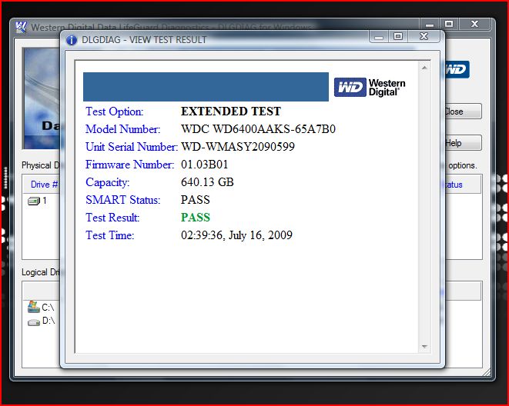This screenshot has width=509, height=406.
Task: Click serial number WD-WMASY2090599
Action: pos(238,146)
